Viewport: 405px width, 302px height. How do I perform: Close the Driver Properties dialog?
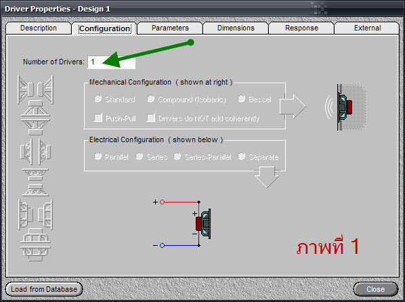[376, 289]
